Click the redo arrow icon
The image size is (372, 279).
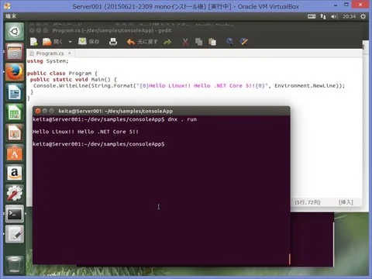coord(167,42)
